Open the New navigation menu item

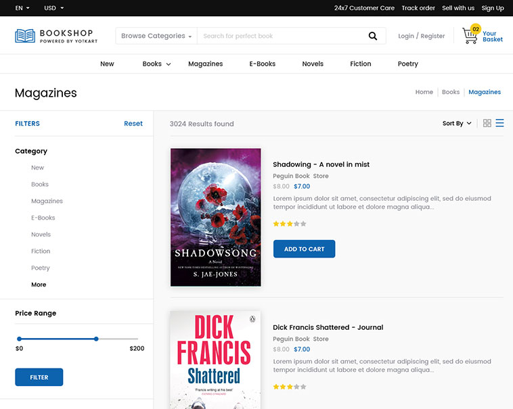click(107, 64)
